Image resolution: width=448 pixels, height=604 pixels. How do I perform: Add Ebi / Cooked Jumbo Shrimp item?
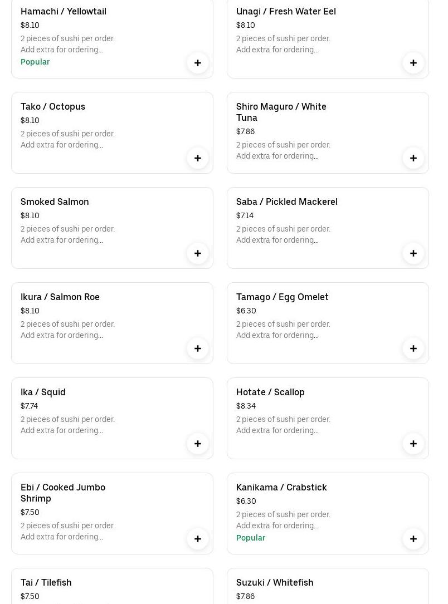pos(197,539)
